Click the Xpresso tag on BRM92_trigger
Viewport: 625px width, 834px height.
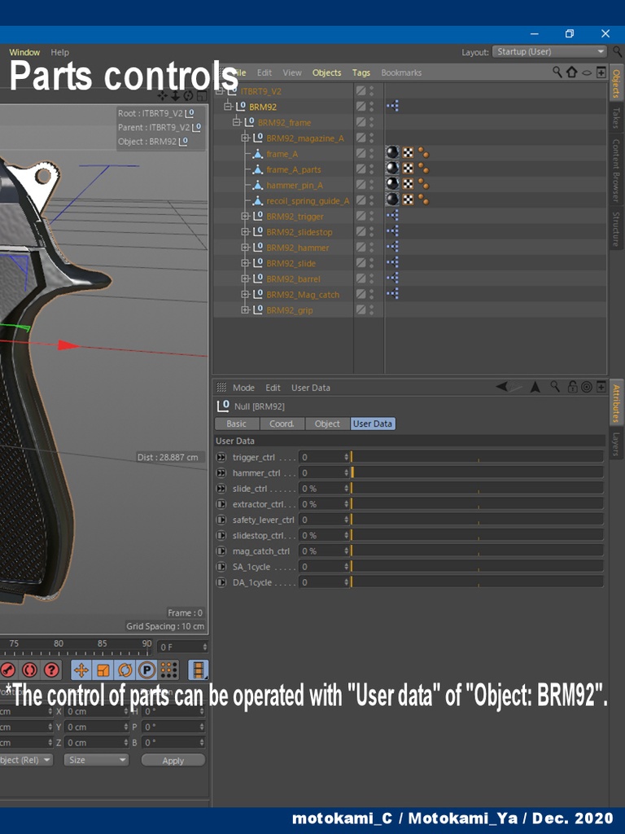coord(392,215)
